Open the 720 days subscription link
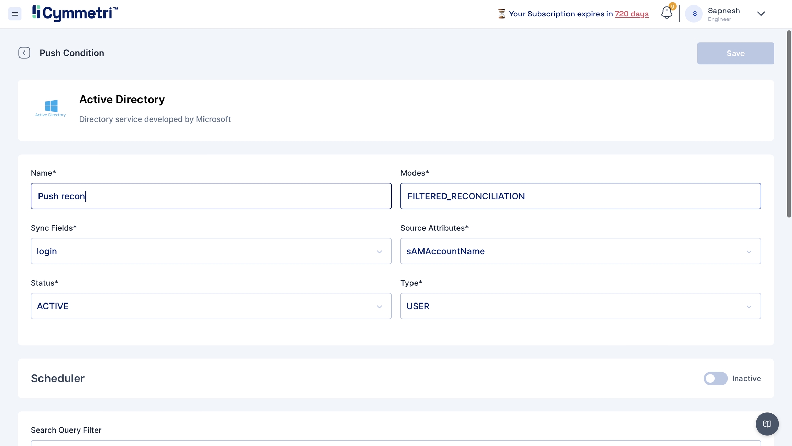 [x=631, y=14]
